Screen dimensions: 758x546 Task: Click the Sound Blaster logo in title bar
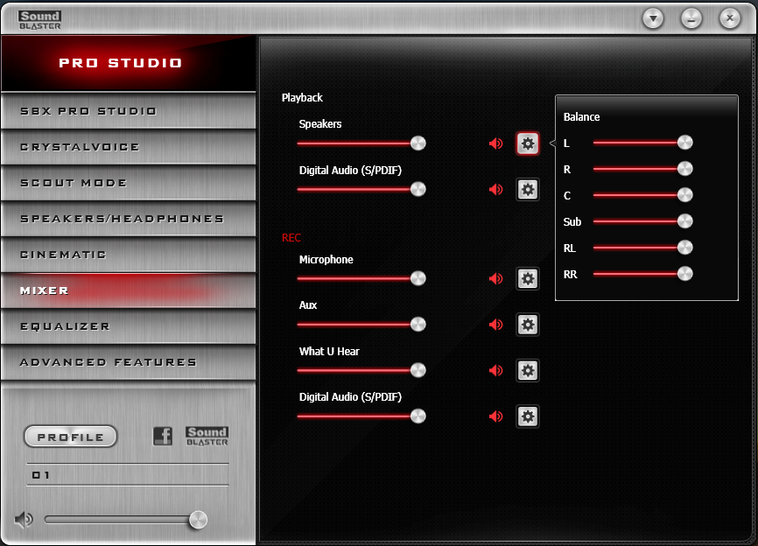[x=39, y=20]
